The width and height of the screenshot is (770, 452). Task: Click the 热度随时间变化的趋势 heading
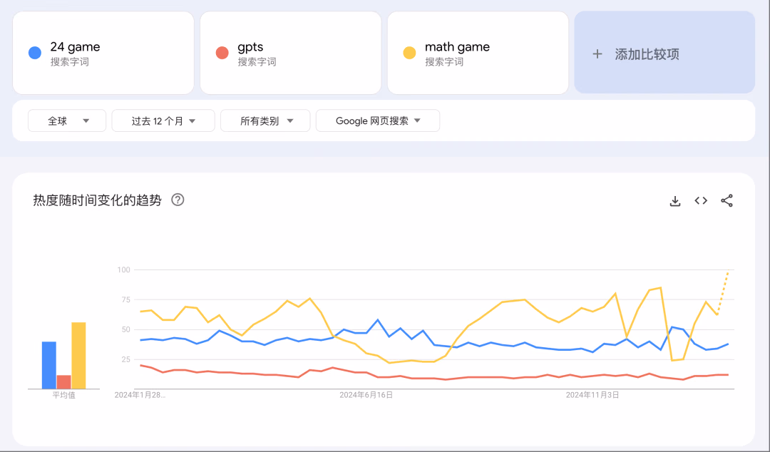(97, 200)
